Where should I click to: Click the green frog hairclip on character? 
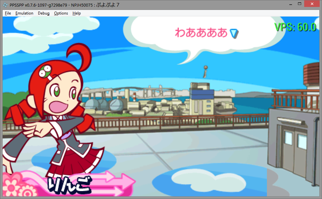(46, 70)
